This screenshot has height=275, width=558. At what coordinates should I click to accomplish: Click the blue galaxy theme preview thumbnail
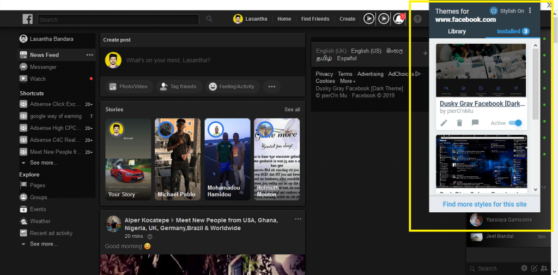click(482, 162)
